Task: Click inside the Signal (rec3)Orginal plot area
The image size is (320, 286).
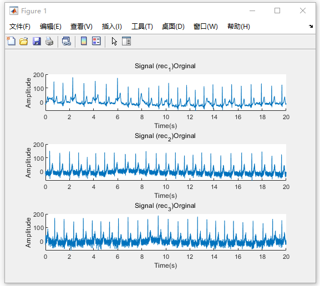Action: click(166, 232)
